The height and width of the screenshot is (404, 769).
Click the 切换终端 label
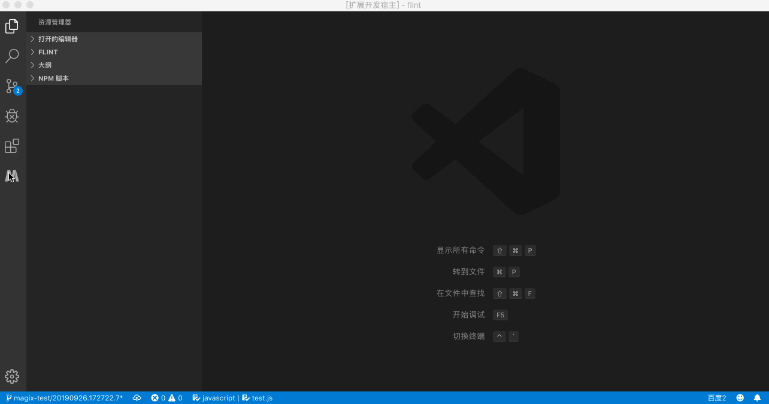click(469, 336)
